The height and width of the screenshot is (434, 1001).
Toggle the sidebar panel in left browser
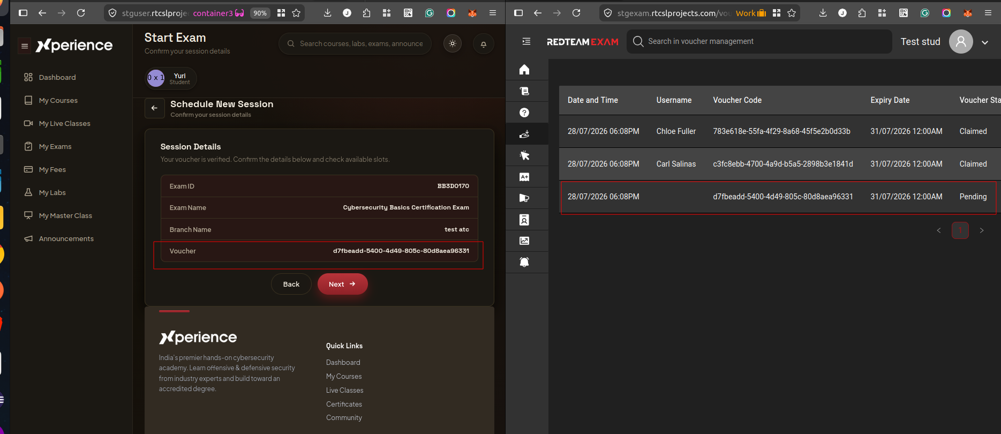(23, 13)
